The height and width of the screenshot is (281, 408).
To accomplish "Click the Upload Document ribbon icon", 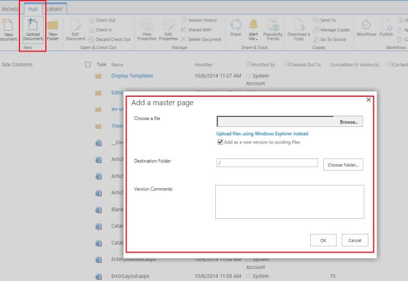I will pyautogui.click(x=33, y=30).
